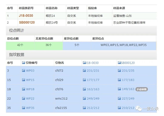Open WP03 primer number link

[30, 71]
